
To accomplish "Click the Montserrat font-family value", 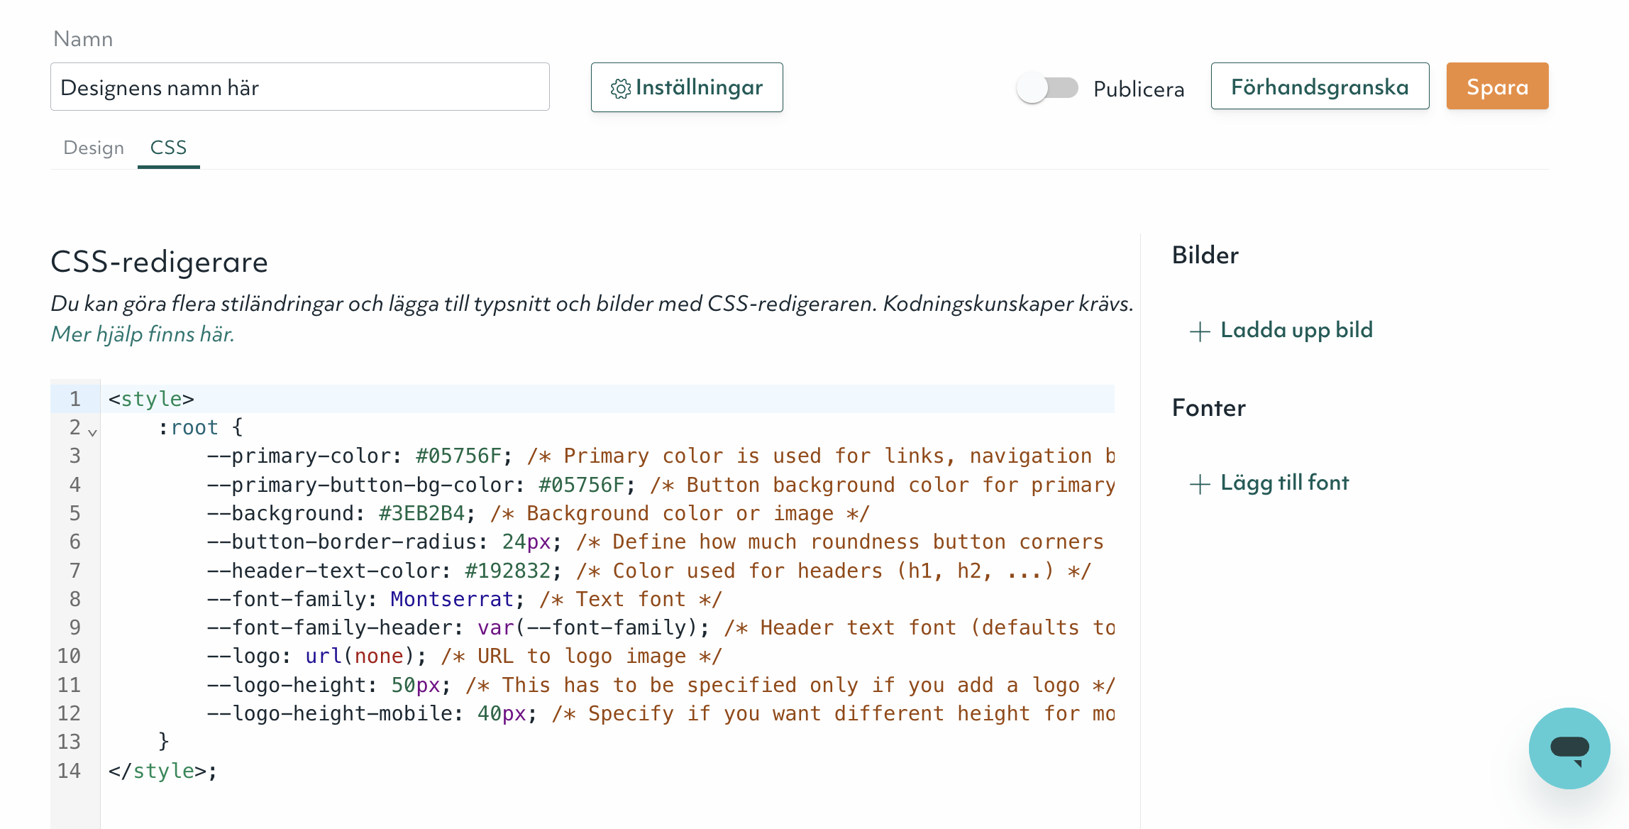I will pyautogui.click(x=451, y=599).
